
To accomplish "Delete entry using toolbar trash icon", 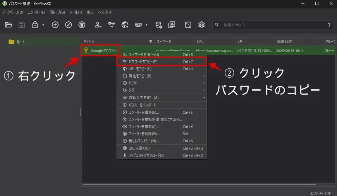I will pos(82,25).
